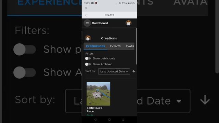Screen dimensions: 219x123
Task: Enable Show Archived toggle
Action: point(88,64)
